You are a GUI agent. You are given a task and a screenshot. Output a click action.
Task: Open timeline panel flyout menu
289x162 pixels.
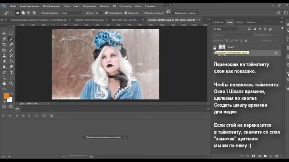208,109
